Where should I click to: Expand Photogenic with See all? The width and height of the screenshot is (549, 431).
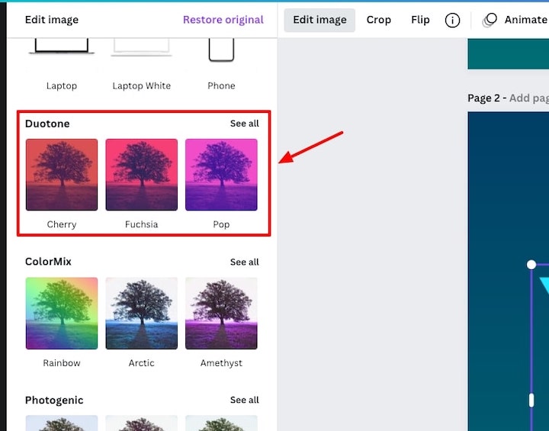[x=244, y=400]
